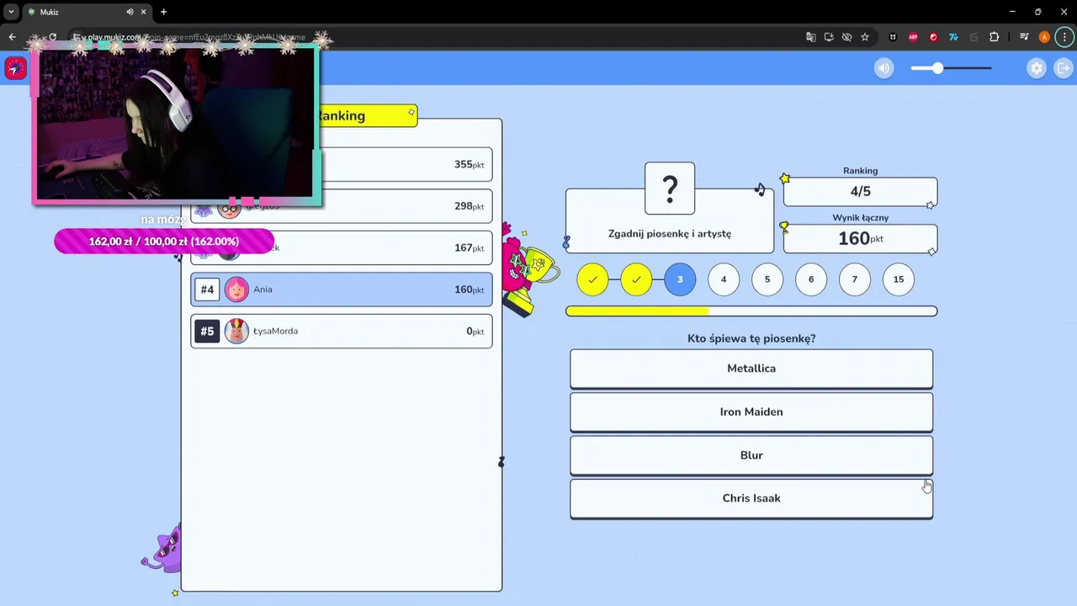Click round 4 circle
Viewport: 1077px width, 606px height.
click(724, 279)
